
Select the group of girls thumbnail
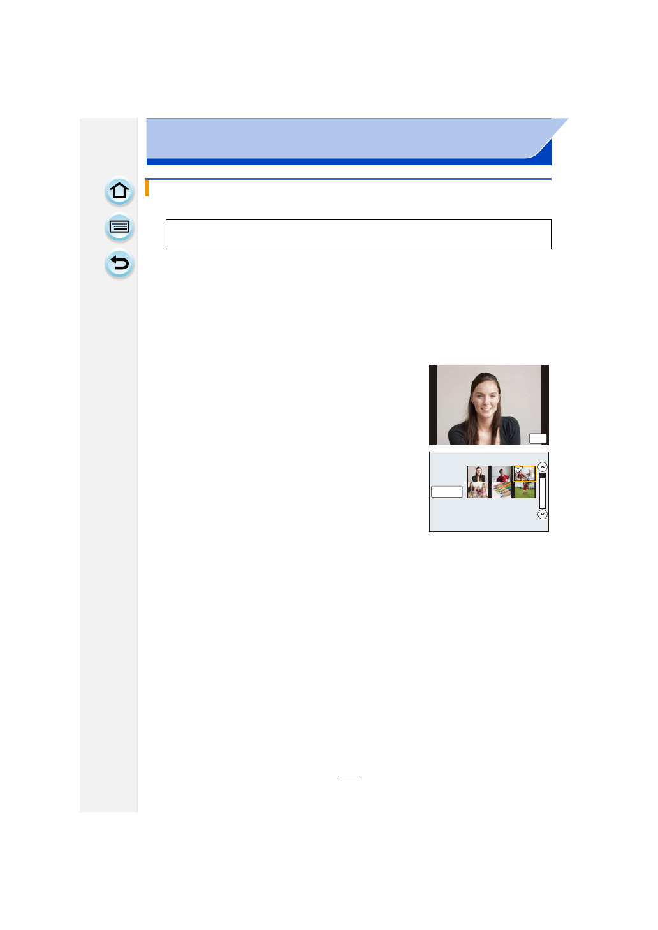point(478,490)
